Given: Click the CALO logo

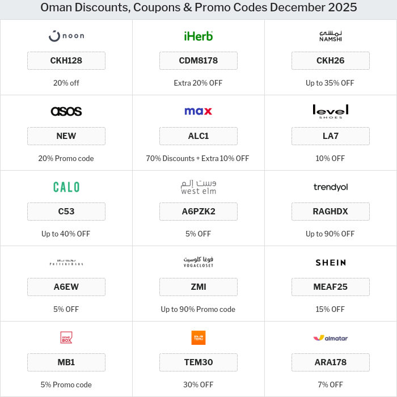Looking at the screenshot, I should (66, 187).
